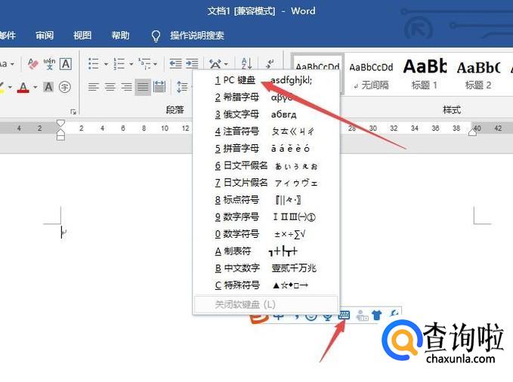Expand the bullet list dropdown arrow

coord(105,64)
